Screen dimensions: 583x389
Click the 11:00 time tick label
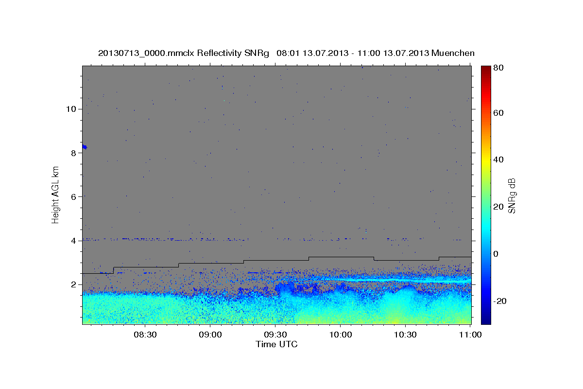coord(471,335)
